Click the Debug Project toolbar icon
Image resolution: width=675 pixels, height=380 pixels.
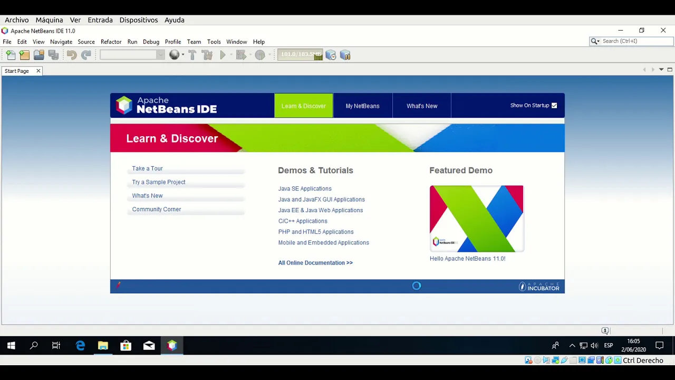[x=240, y=55]
